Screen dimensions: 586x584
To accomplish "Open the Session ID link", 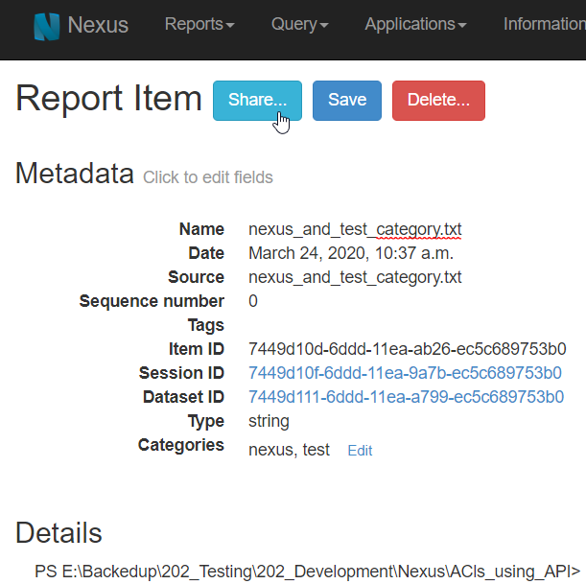I will point(405,373).
